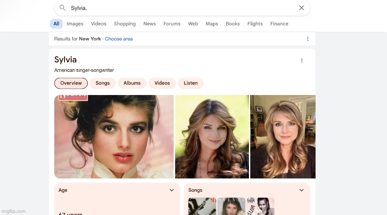Screen dimensions: 387x215
Task: Clear the search box with X icon
Action: [301, 8]
